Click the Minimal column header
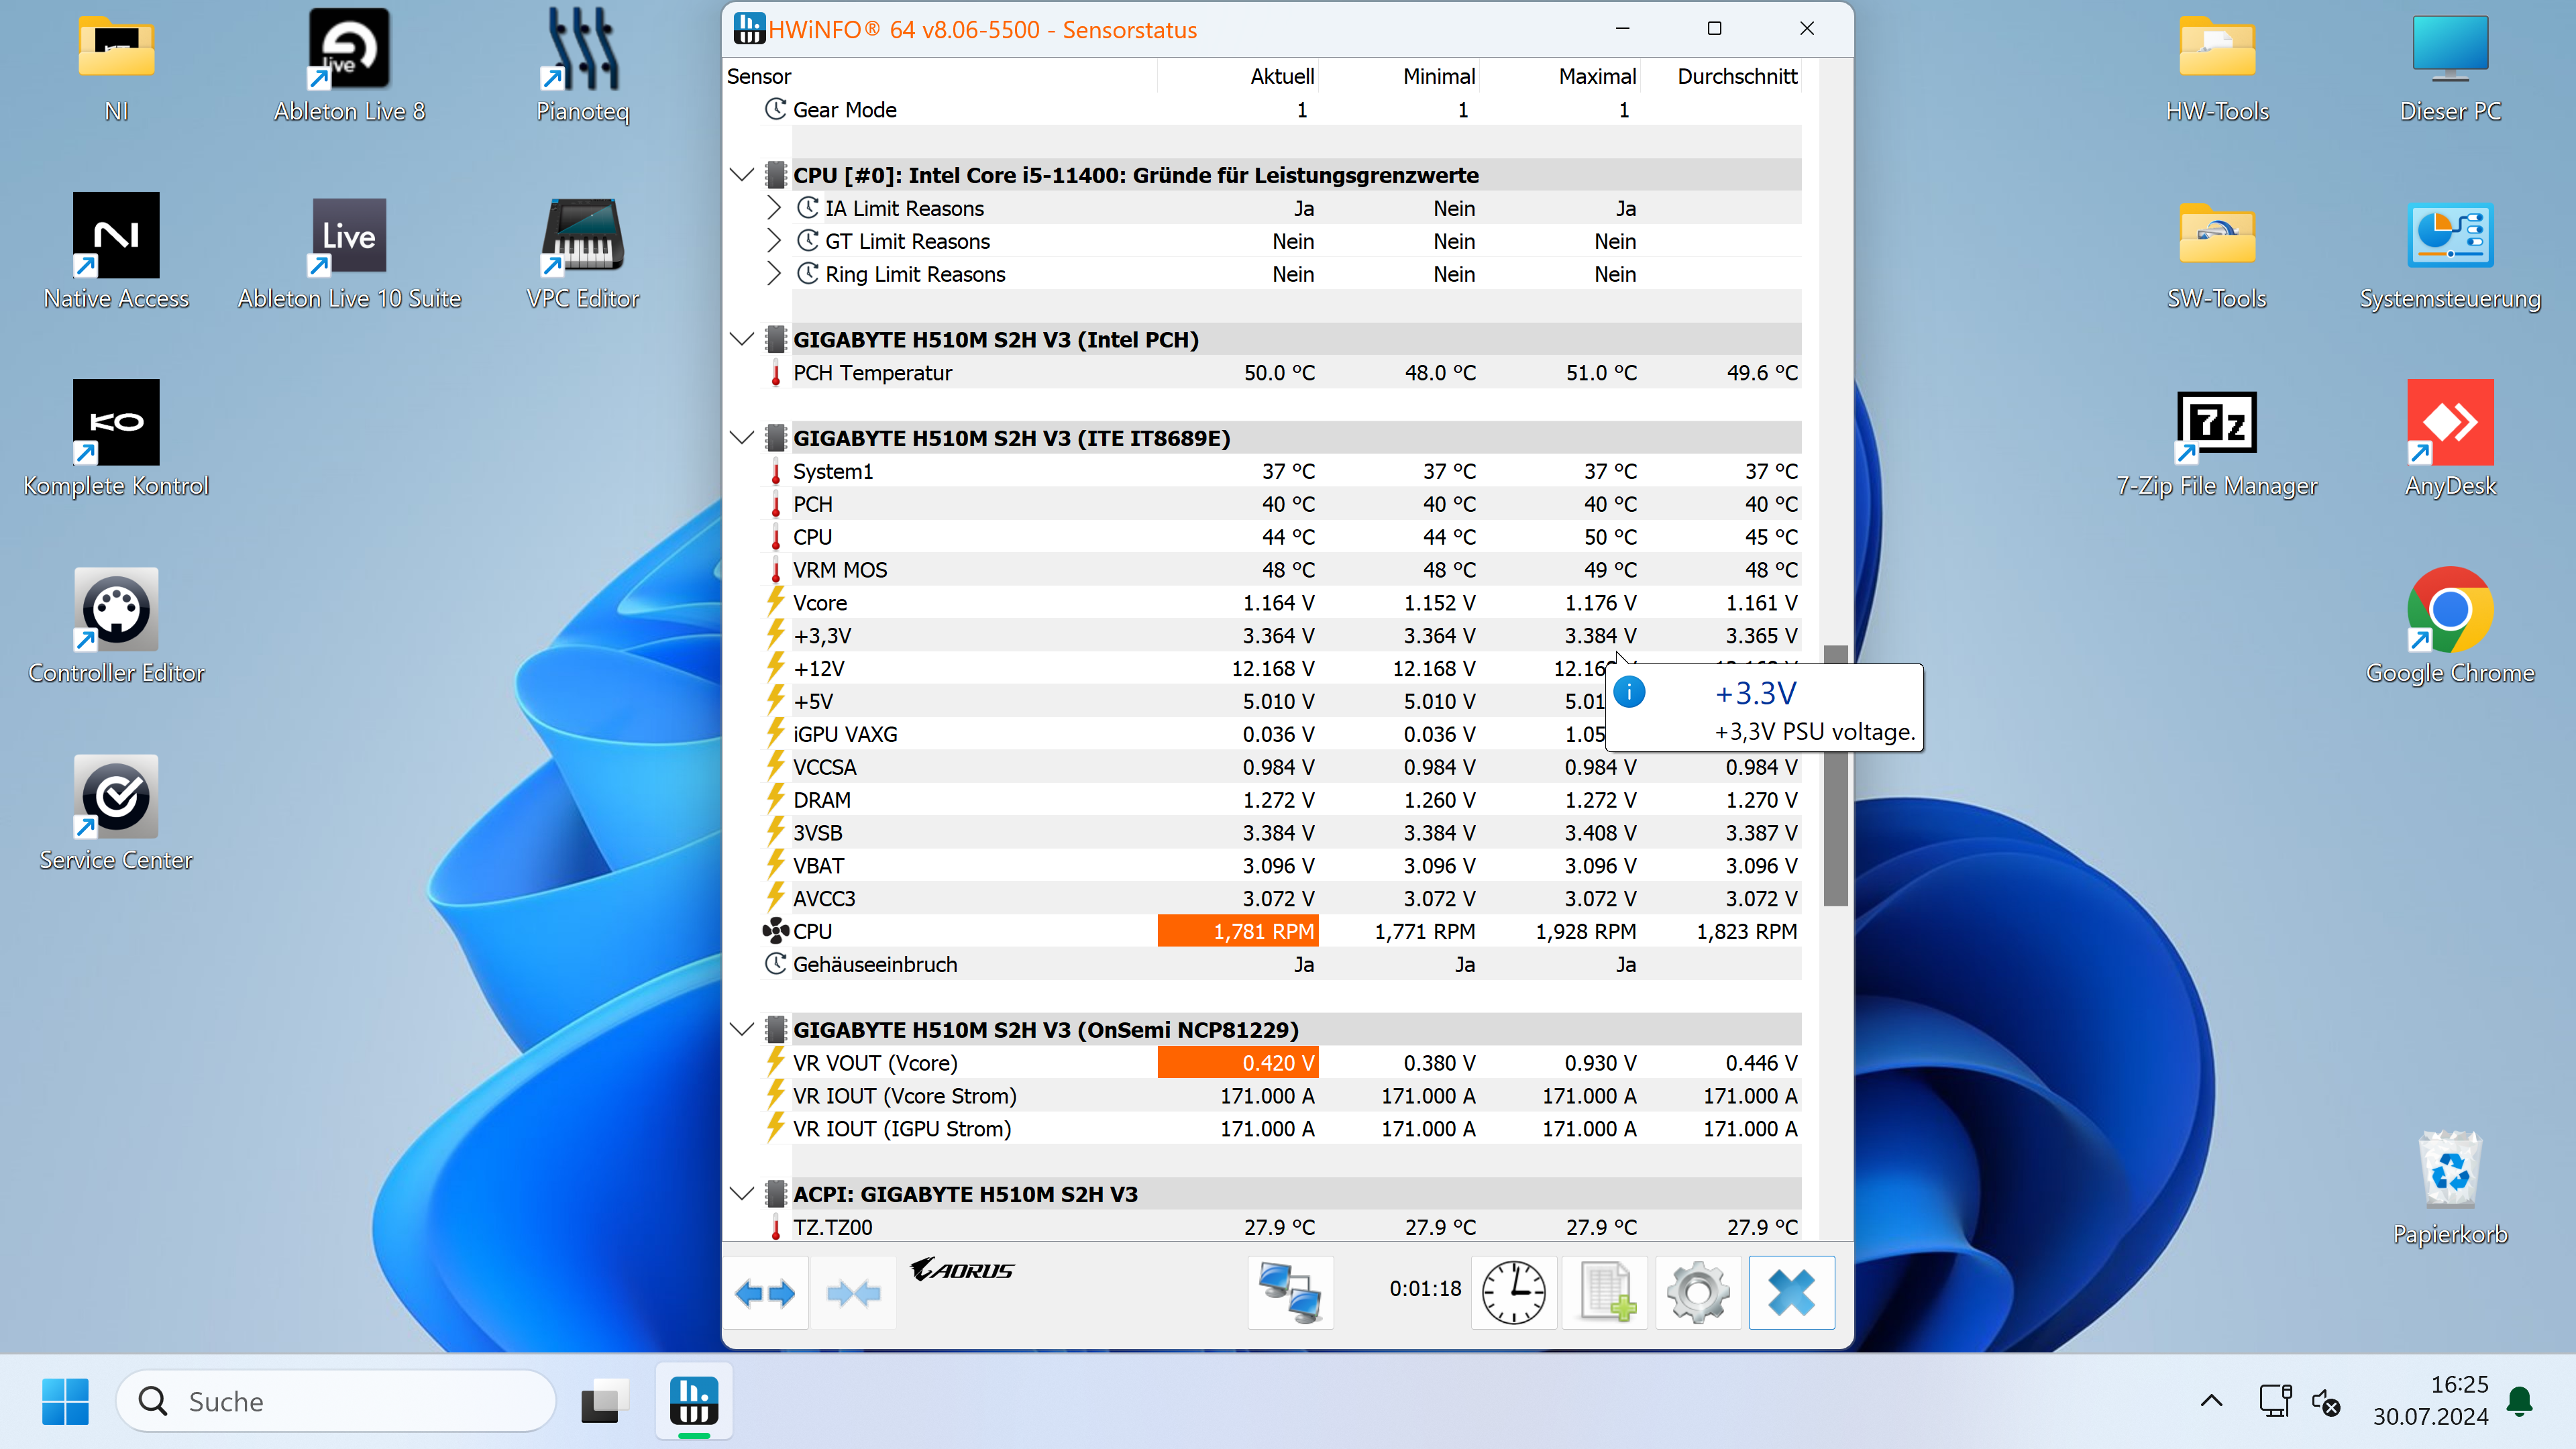This screenshot has width=2576, height=1449. 1399,76
